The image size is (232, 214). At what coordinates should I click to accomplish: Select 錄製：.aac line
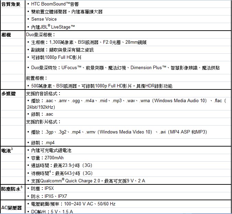(x=42, y=114)
